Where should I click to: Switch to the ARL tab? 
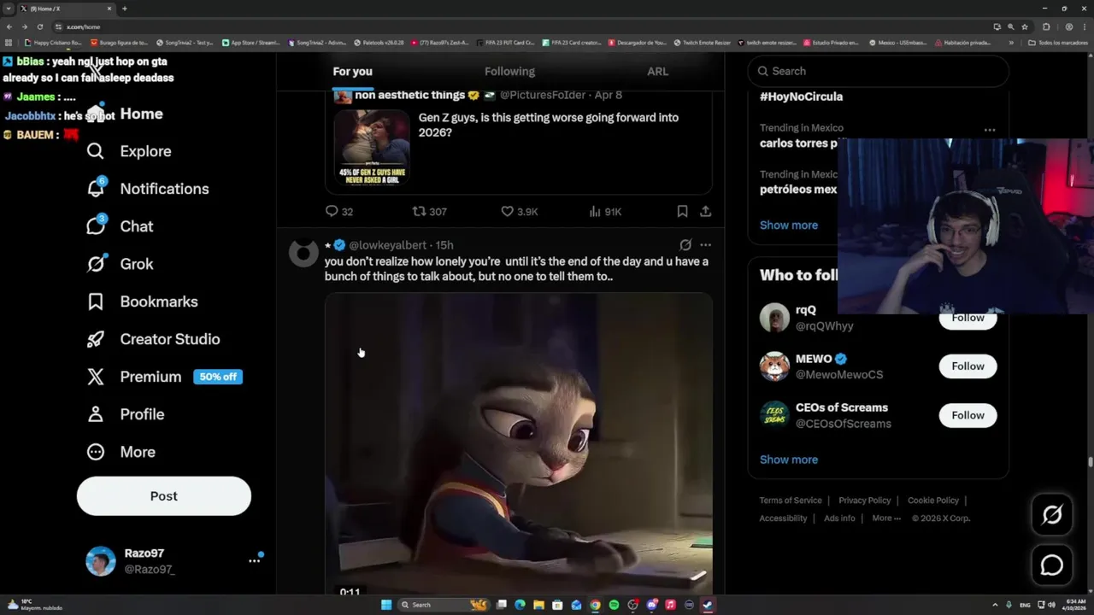point(657,72)
